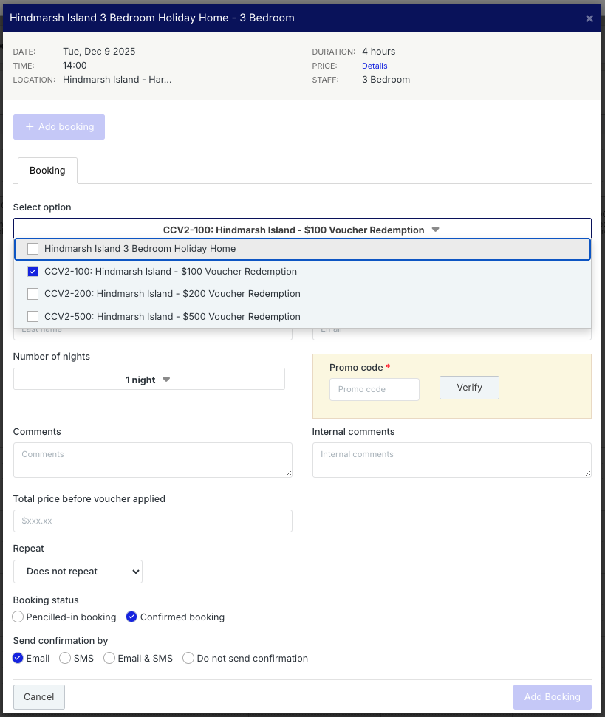This screenshot has width=605, height=717.
Task: Click the Add booking plus button
Action: coord(59,127)
